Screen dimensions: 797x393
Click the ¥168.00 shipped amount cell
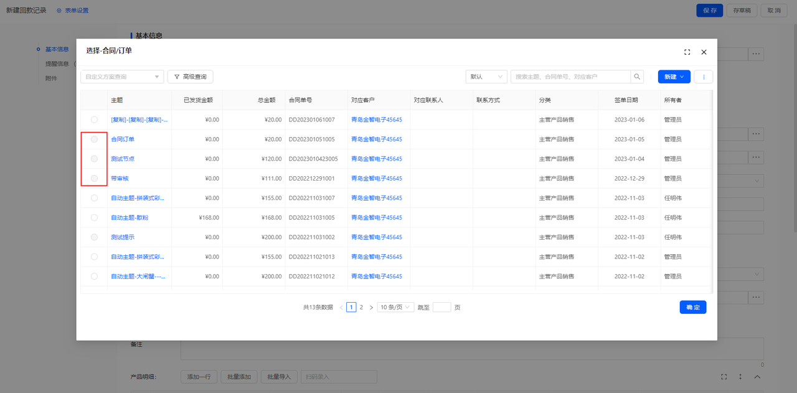point(209,217)
